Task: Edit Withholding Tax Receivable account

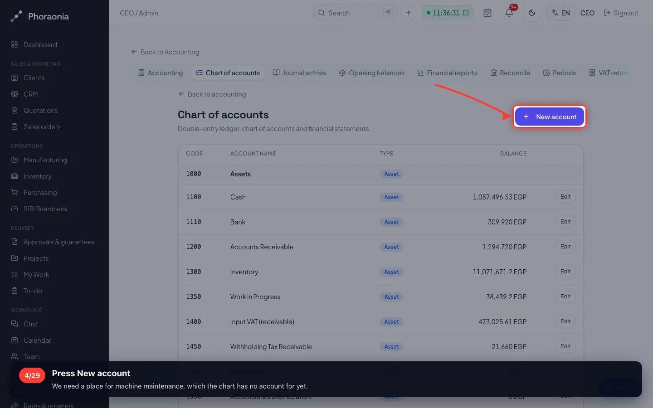Action: click(565, 346)
